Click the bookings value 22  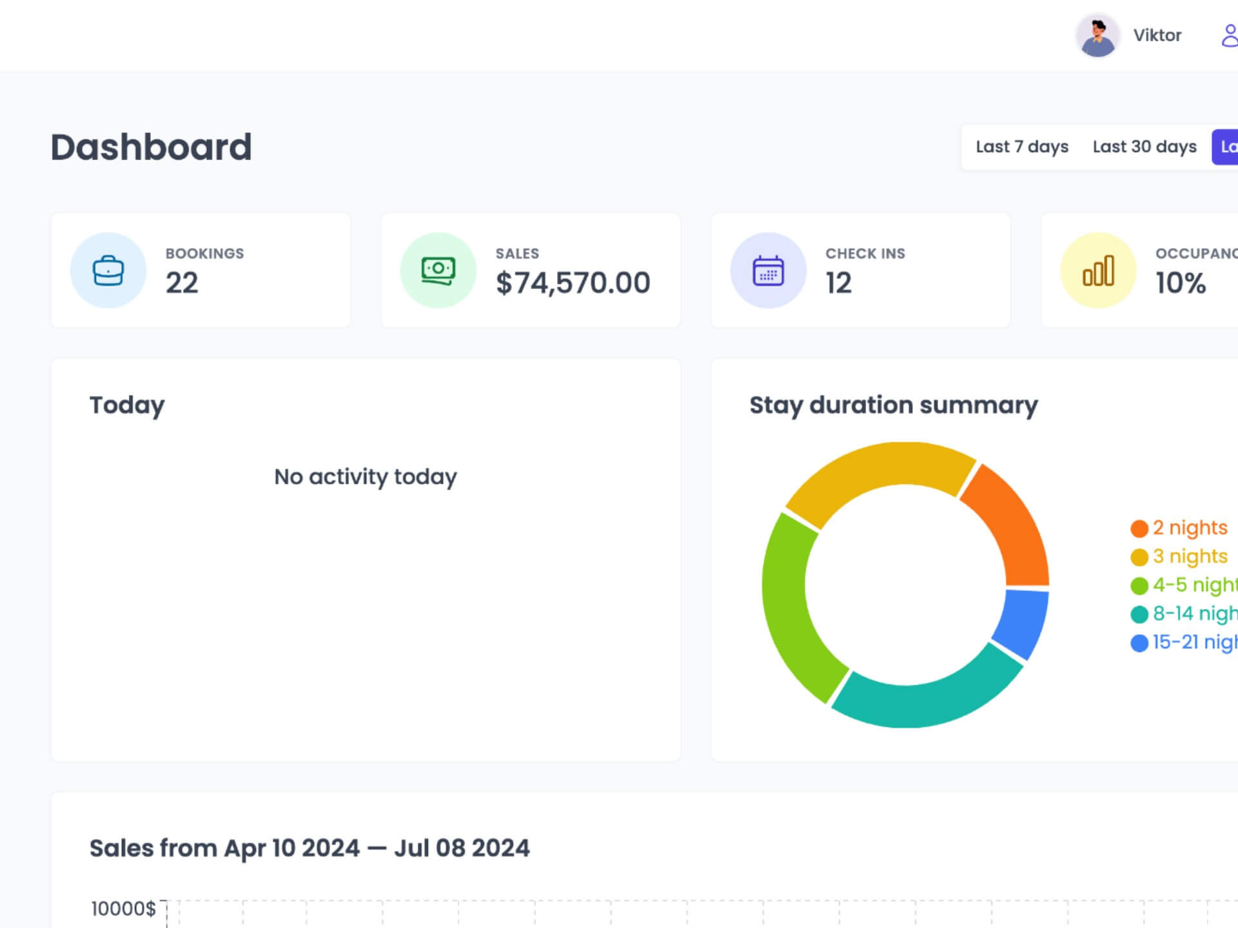[182, 283]
